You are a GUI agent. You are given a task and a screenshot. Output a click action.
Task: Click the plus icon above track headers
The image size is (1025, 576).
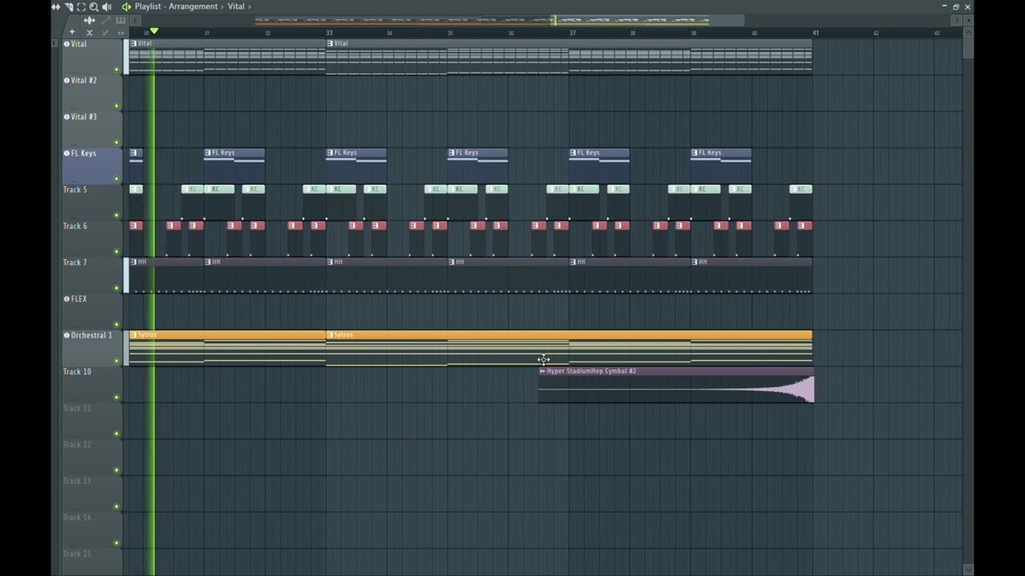coord(72,32)
